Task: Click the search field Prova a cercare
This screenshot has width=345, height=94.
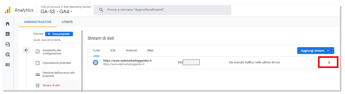Action: [162, 10]
